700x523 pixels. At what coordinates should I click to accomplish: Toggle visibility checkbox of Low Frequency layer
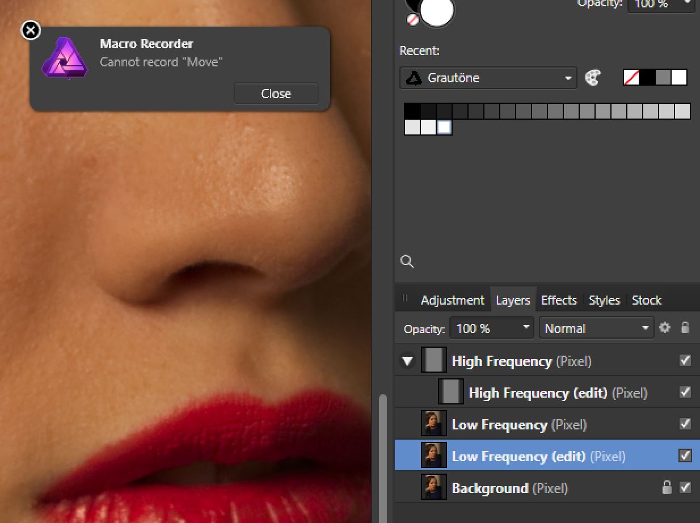pyautogui.click(x=685, y=424)
